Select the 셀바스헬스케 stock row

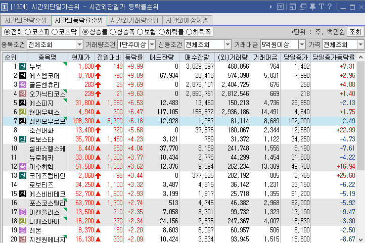(x=179, y=148)
